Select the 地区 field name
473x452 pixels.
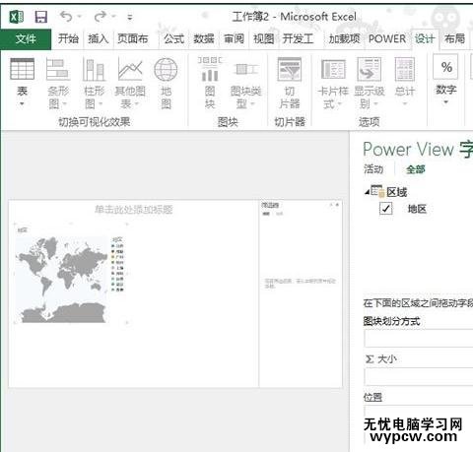pos(417,209)
